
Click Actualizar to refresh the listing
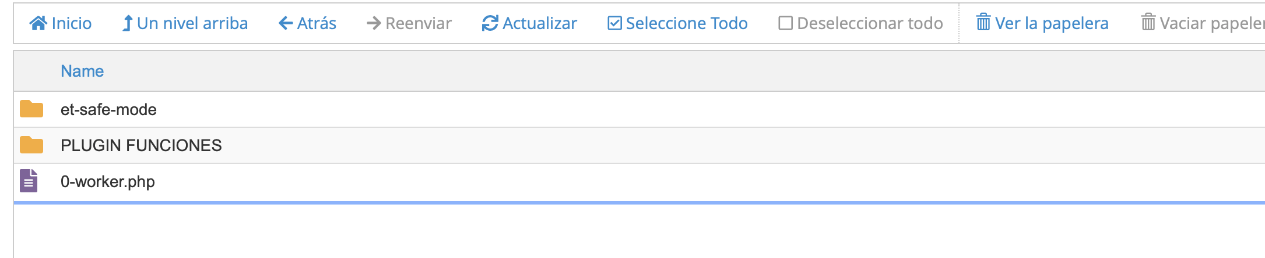(x=529, y=23)
